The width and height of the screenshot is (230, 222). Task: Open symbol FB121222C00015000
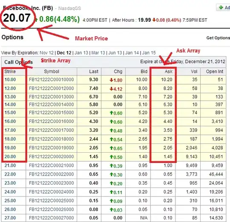pyautogui.click(x=52, y=112)
